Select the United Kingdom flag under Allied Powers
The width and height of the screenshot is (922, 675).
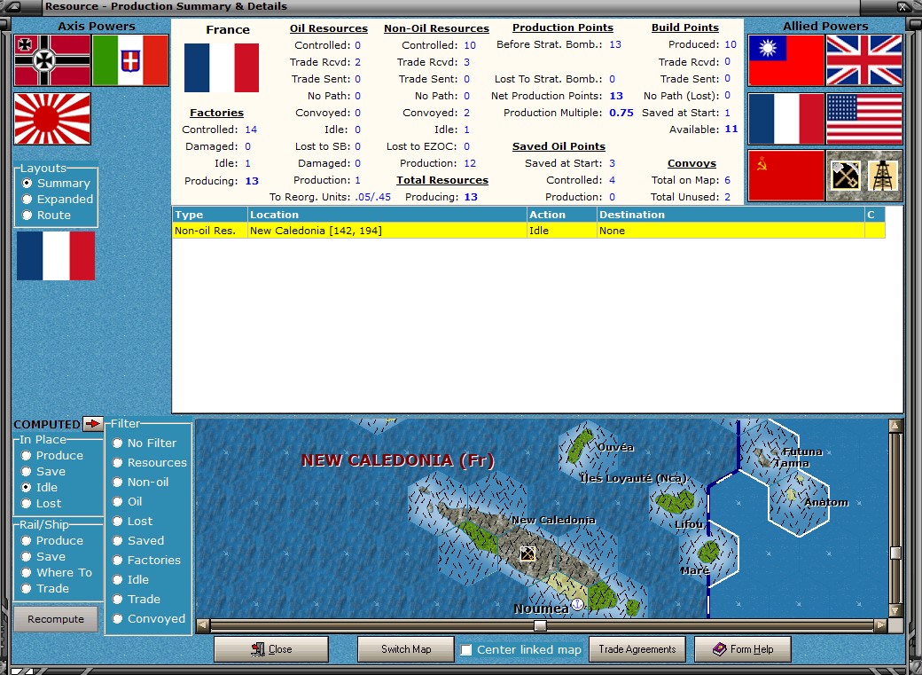tap(864, 60)
